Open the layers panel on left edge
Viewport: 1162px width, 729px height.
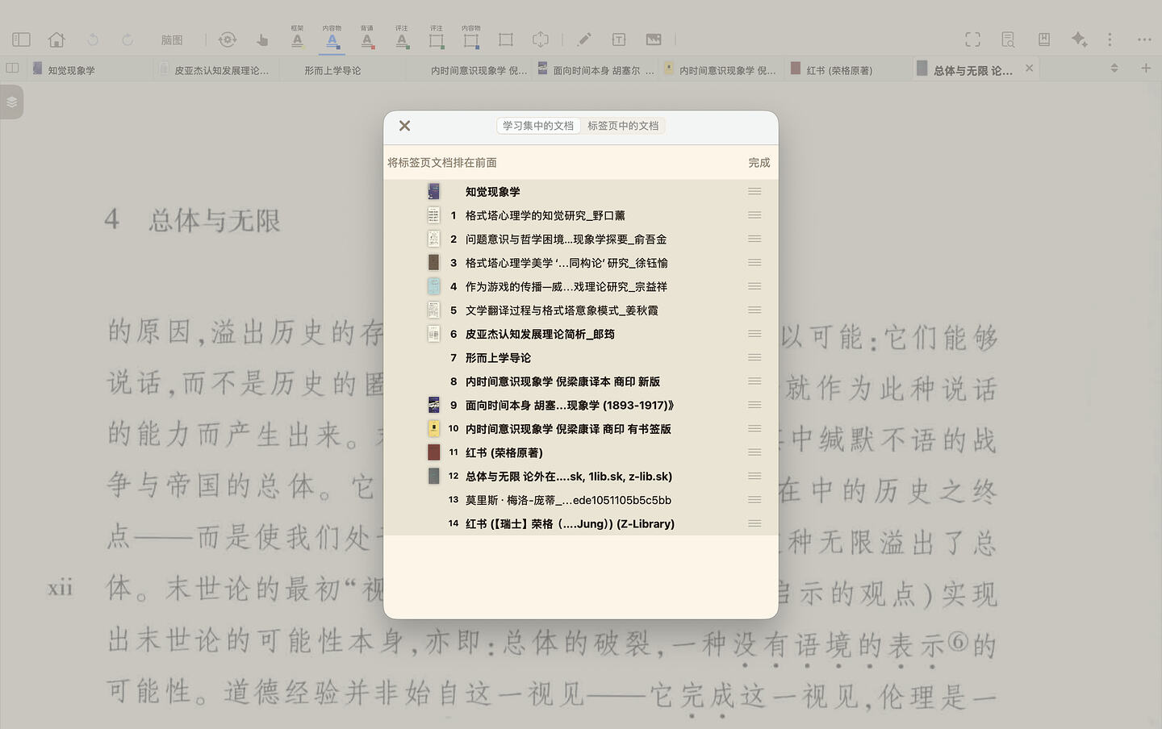coord(11,102)
